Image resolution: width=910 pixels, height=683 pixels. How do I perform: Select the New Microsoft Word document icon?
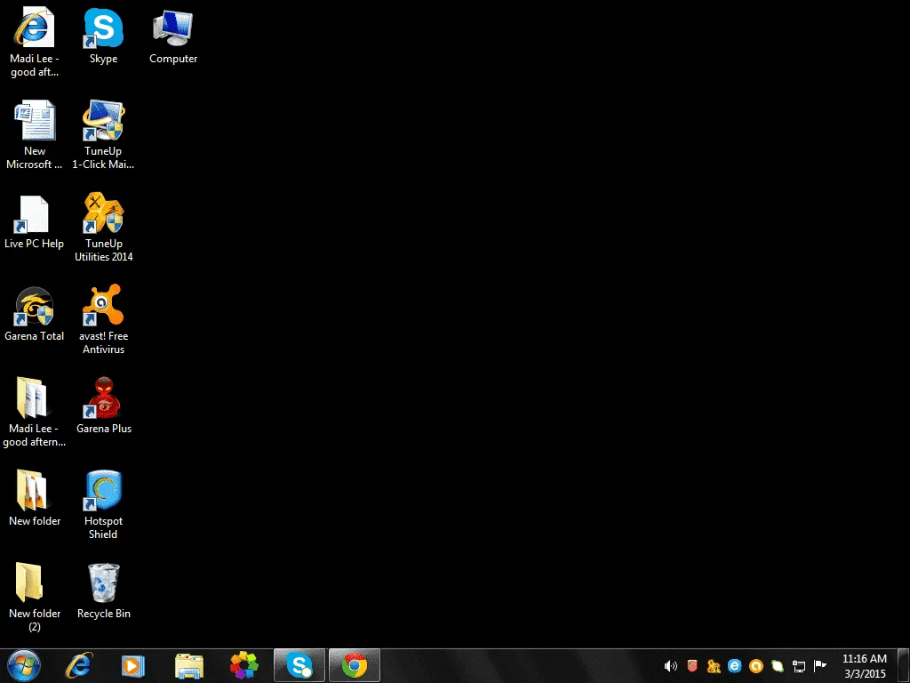(35, 135)
